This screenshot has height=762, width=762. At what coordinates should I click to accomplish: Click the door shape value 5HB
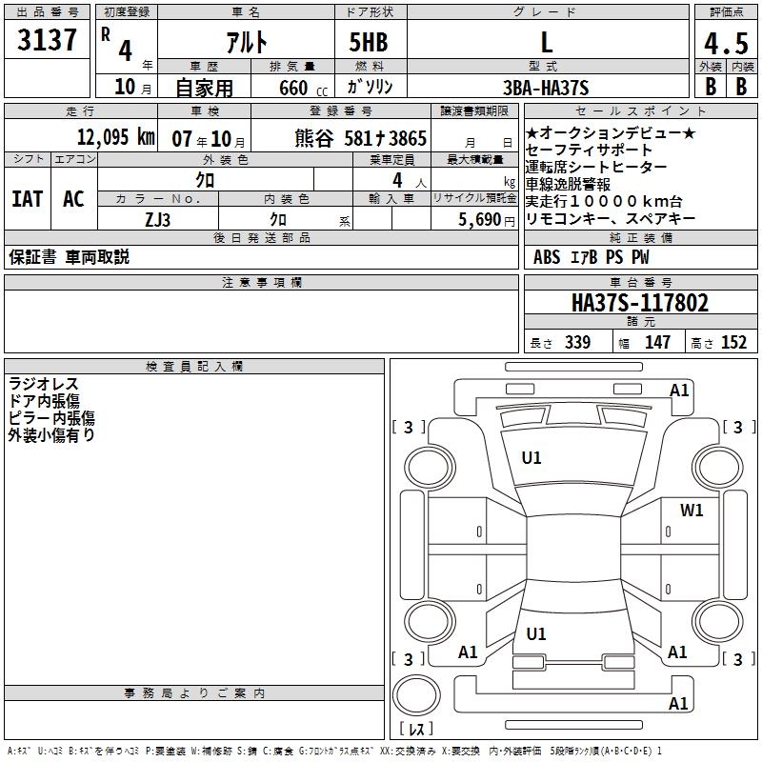(x=369, y=42)
